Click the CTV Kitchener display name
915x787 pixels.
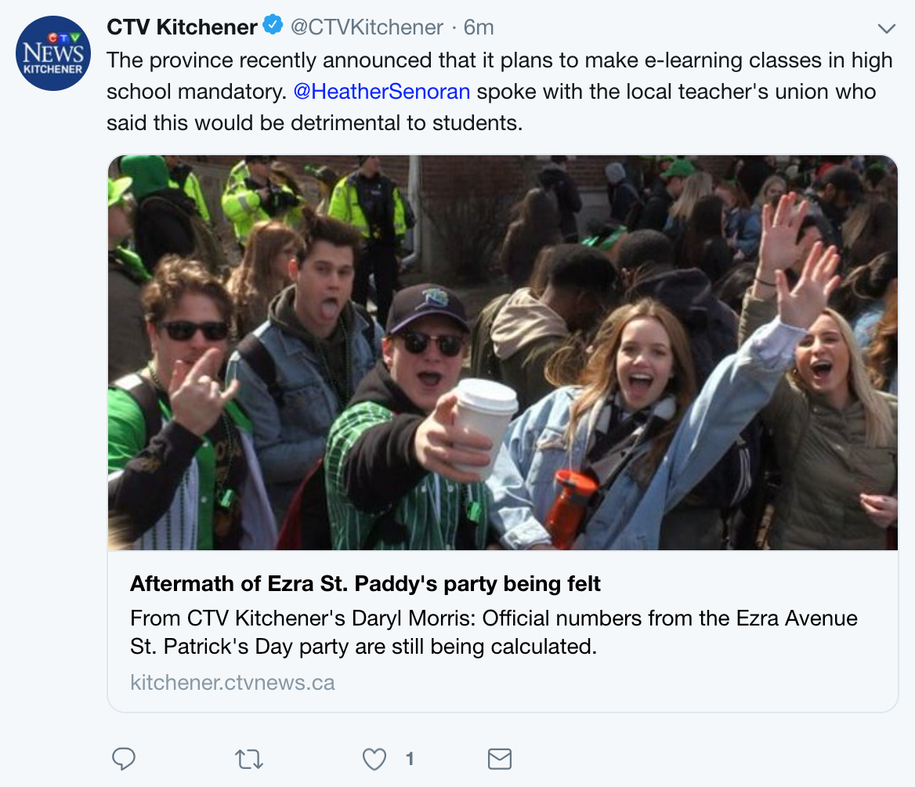(182, 27)
